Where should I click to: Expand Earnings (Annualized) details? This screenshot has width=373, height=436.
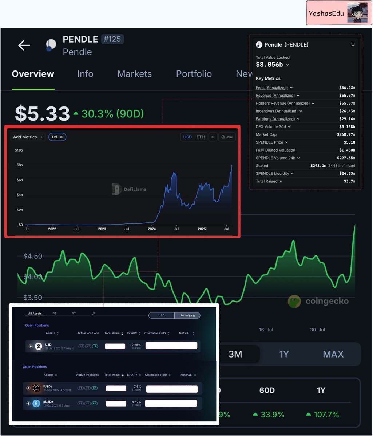tap(298, 119)
